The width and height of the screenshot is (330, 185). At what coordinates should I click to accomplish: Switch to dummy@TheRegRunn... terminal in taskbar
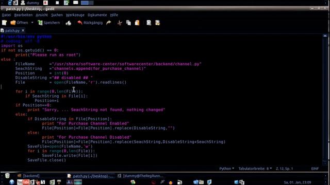[x=141, y=176]
